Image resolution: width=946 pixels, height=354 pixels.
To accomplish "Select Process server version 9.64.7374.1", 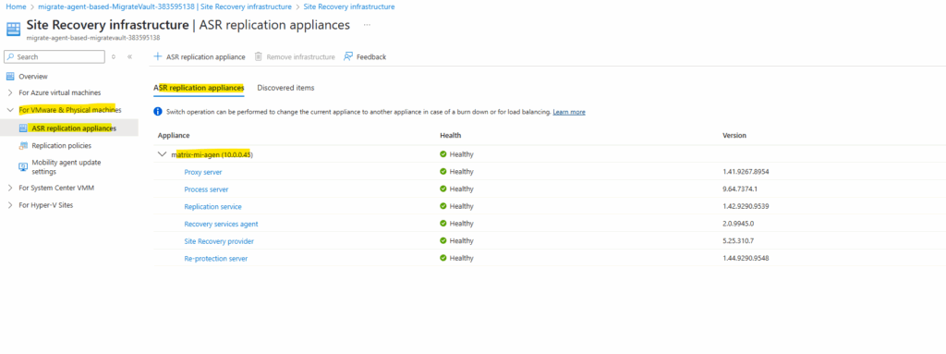I will (739, 189).
